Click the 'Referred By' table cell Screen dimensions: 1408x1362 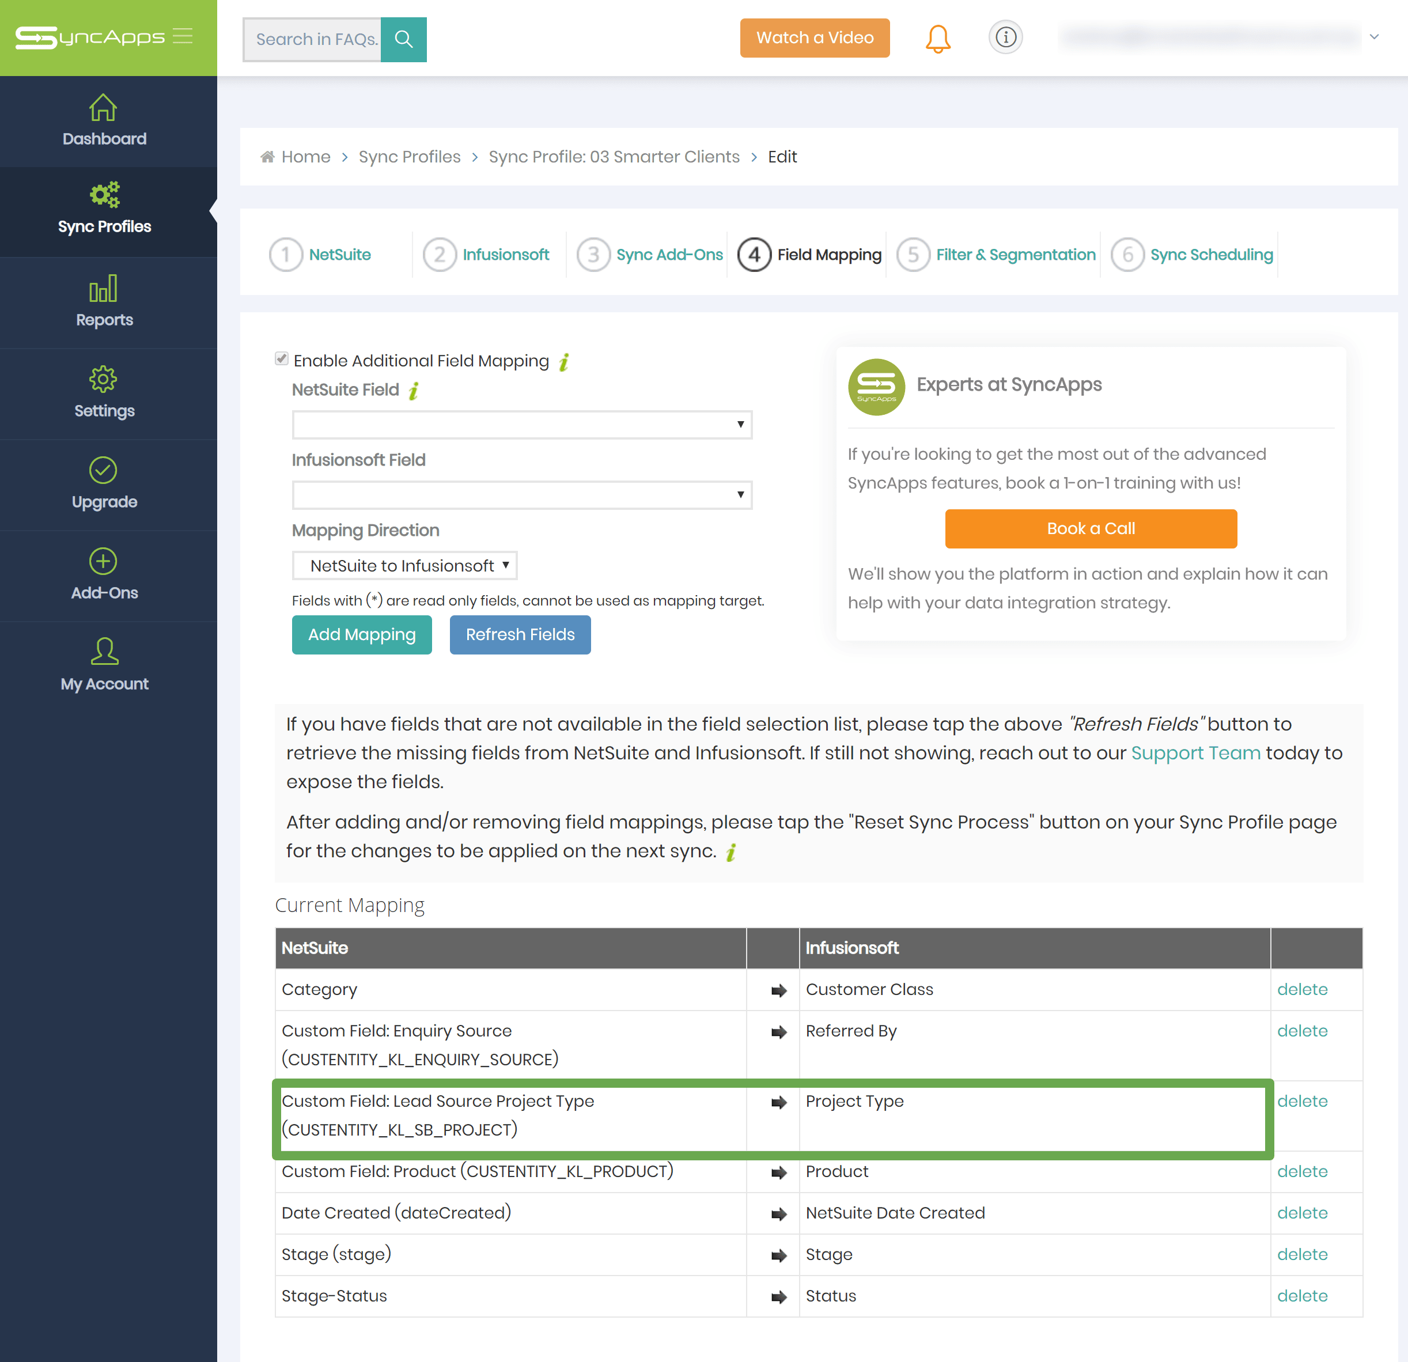[1035, 1046]
